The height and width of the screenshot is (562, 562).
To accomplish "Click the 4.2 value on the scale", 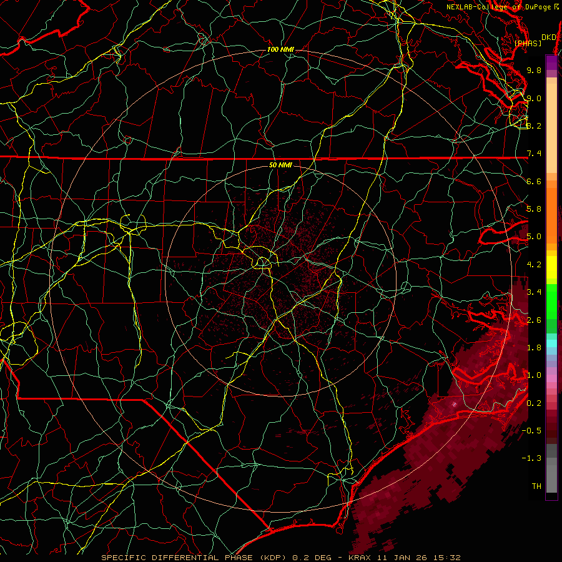I will click(x=534, y=265).
